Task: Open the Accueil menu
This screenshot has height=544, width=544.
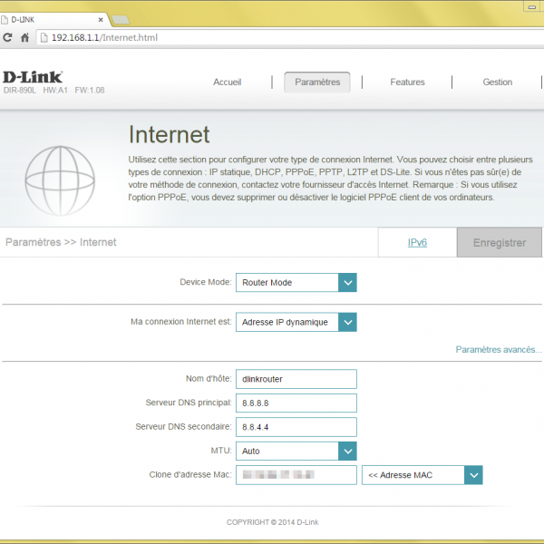Action: tap(227, 83)
